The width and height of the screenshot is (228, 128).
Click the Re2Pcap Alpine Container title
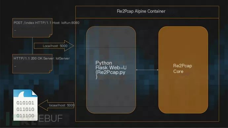click(141, 11)
